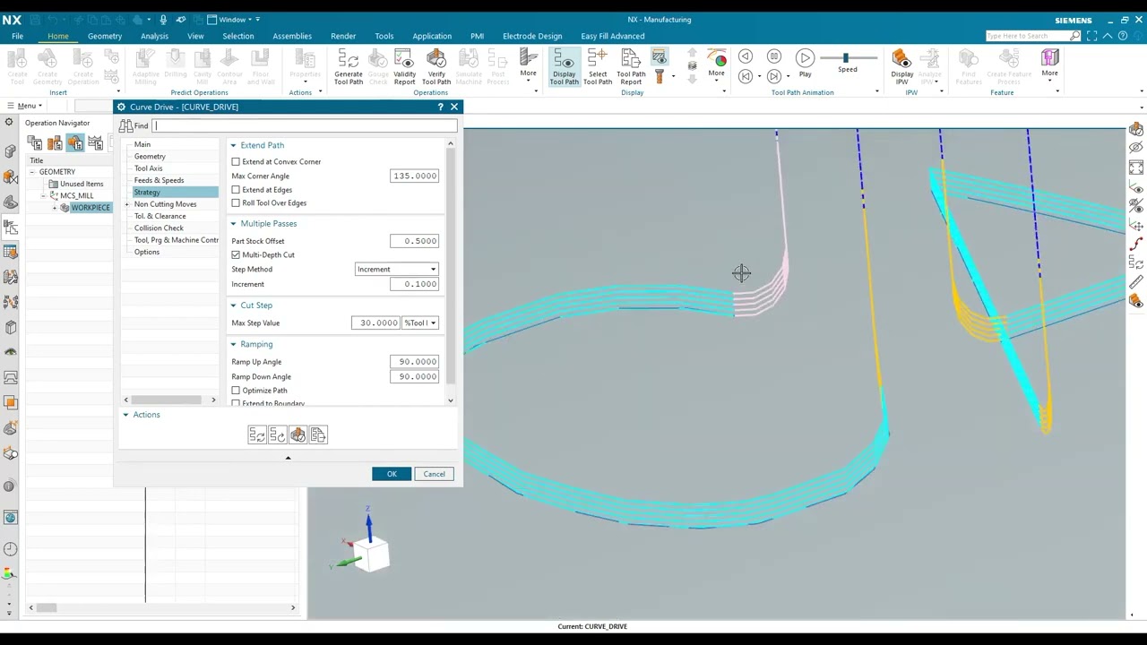Click the Select Tool Path icon
This screenshot has height=645, width=1147.
pos(598,67)
